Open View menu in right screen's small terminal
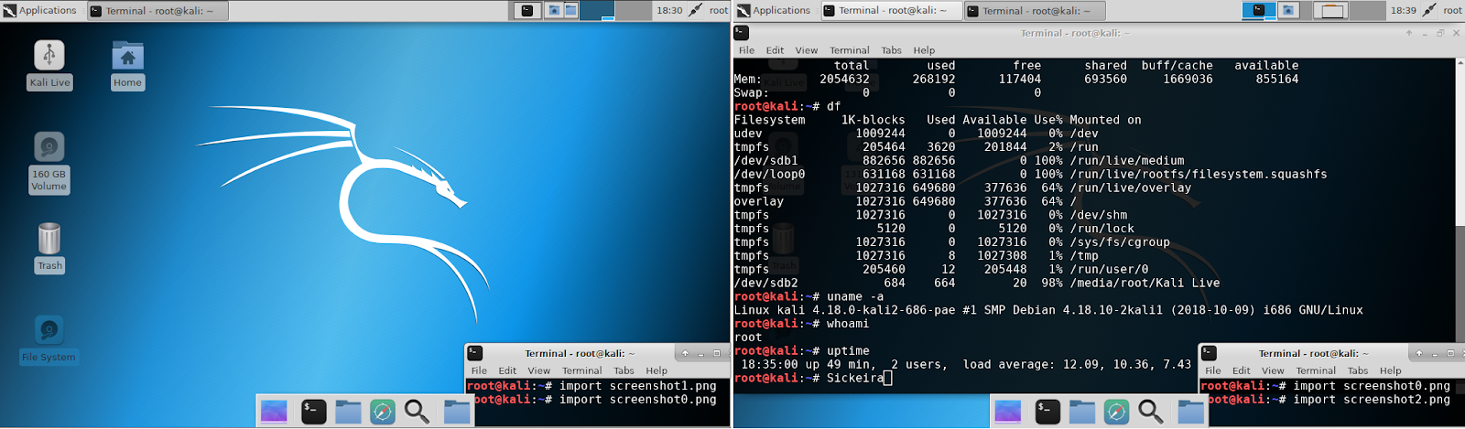Viewport: 1465px width, 429px height. tap(1273, 370)
